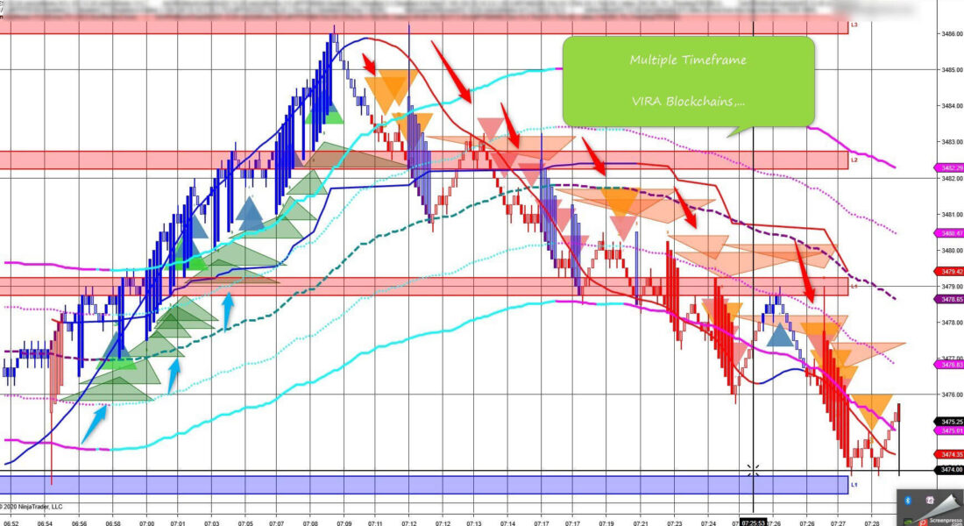Select the red down-arrow drawing near the chart peak
The image size is (964, 526).
point(368,63)
